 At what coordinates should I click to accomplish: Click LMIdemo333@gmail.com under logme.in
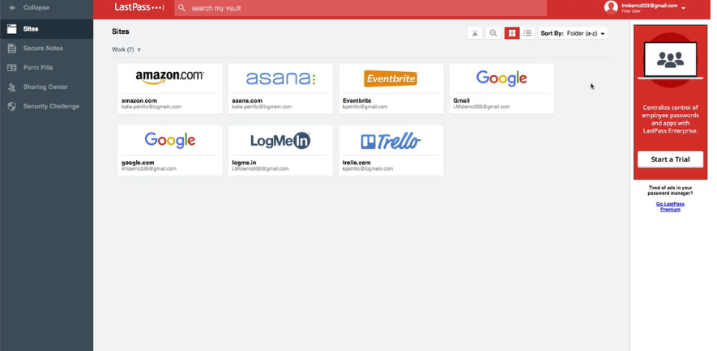point(260,169)
